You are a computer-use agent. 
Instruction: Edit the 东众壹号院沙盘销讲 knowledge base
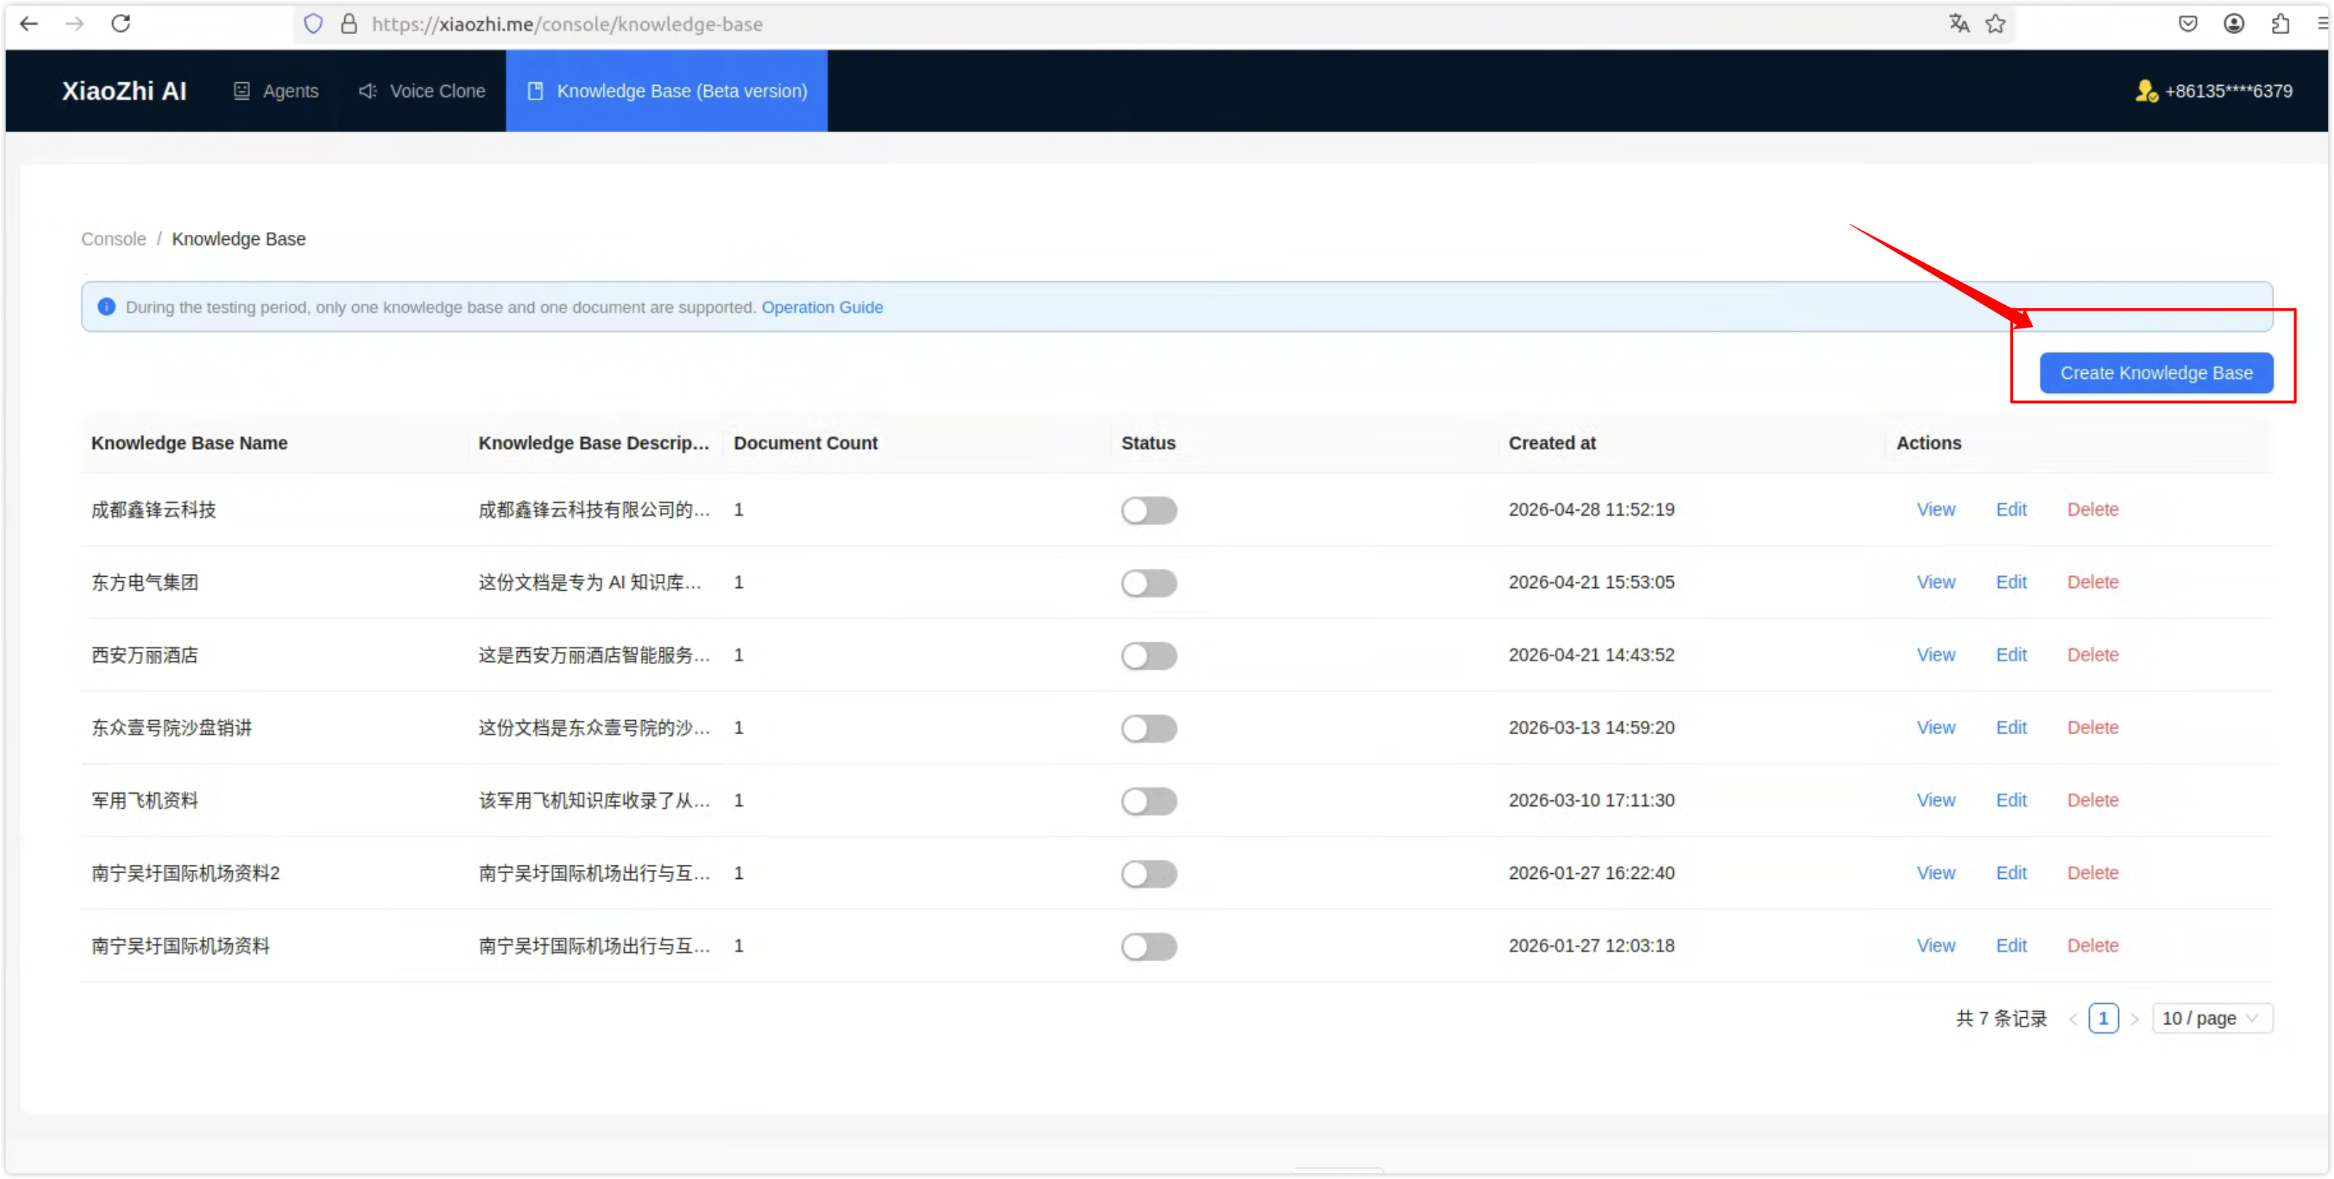click(2010, 727)
